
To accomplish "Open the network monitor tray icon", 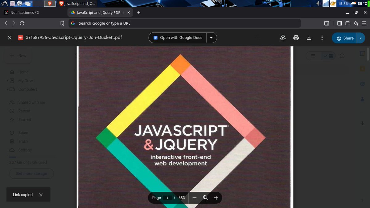I will (x=326, y=4).
